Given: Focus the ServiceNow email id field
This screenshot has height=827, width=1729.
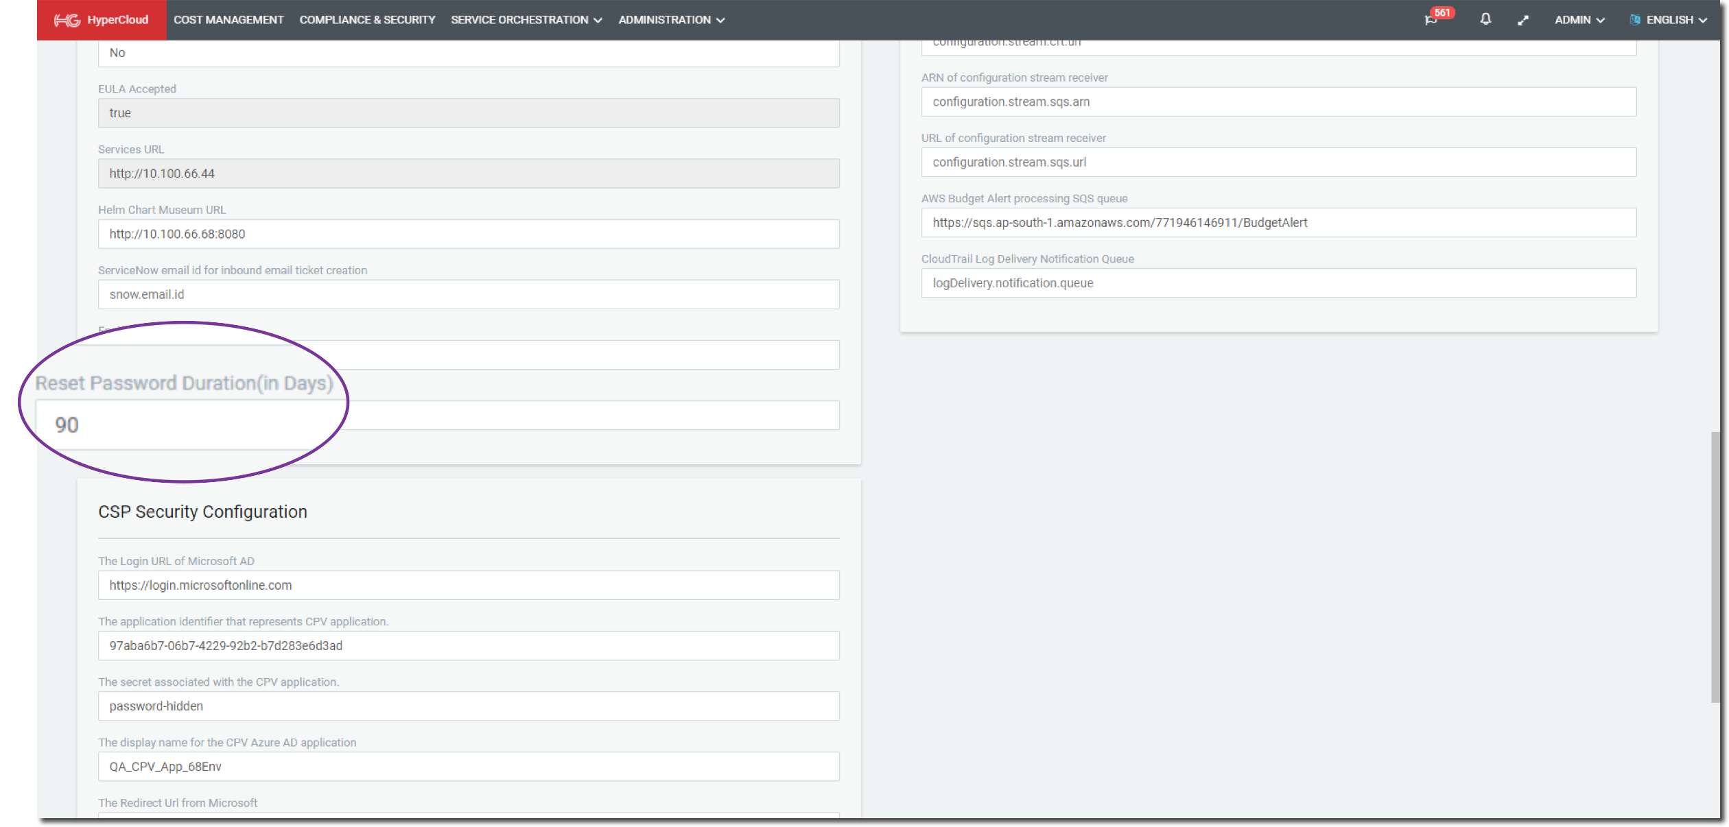Looking at the screenshot, I should pos(469,294).
